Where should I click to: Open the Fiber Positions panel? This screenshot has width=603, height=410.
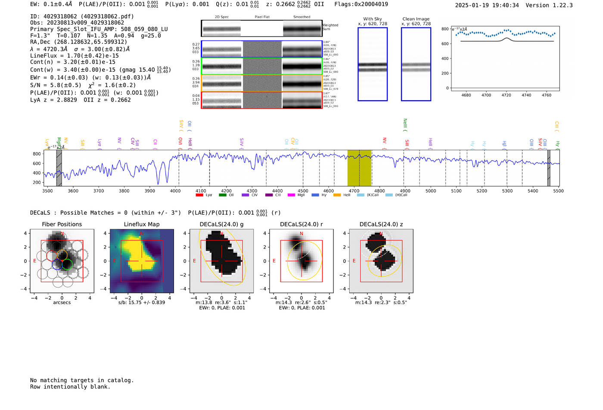pyautogui.click(x=62, y=261)
